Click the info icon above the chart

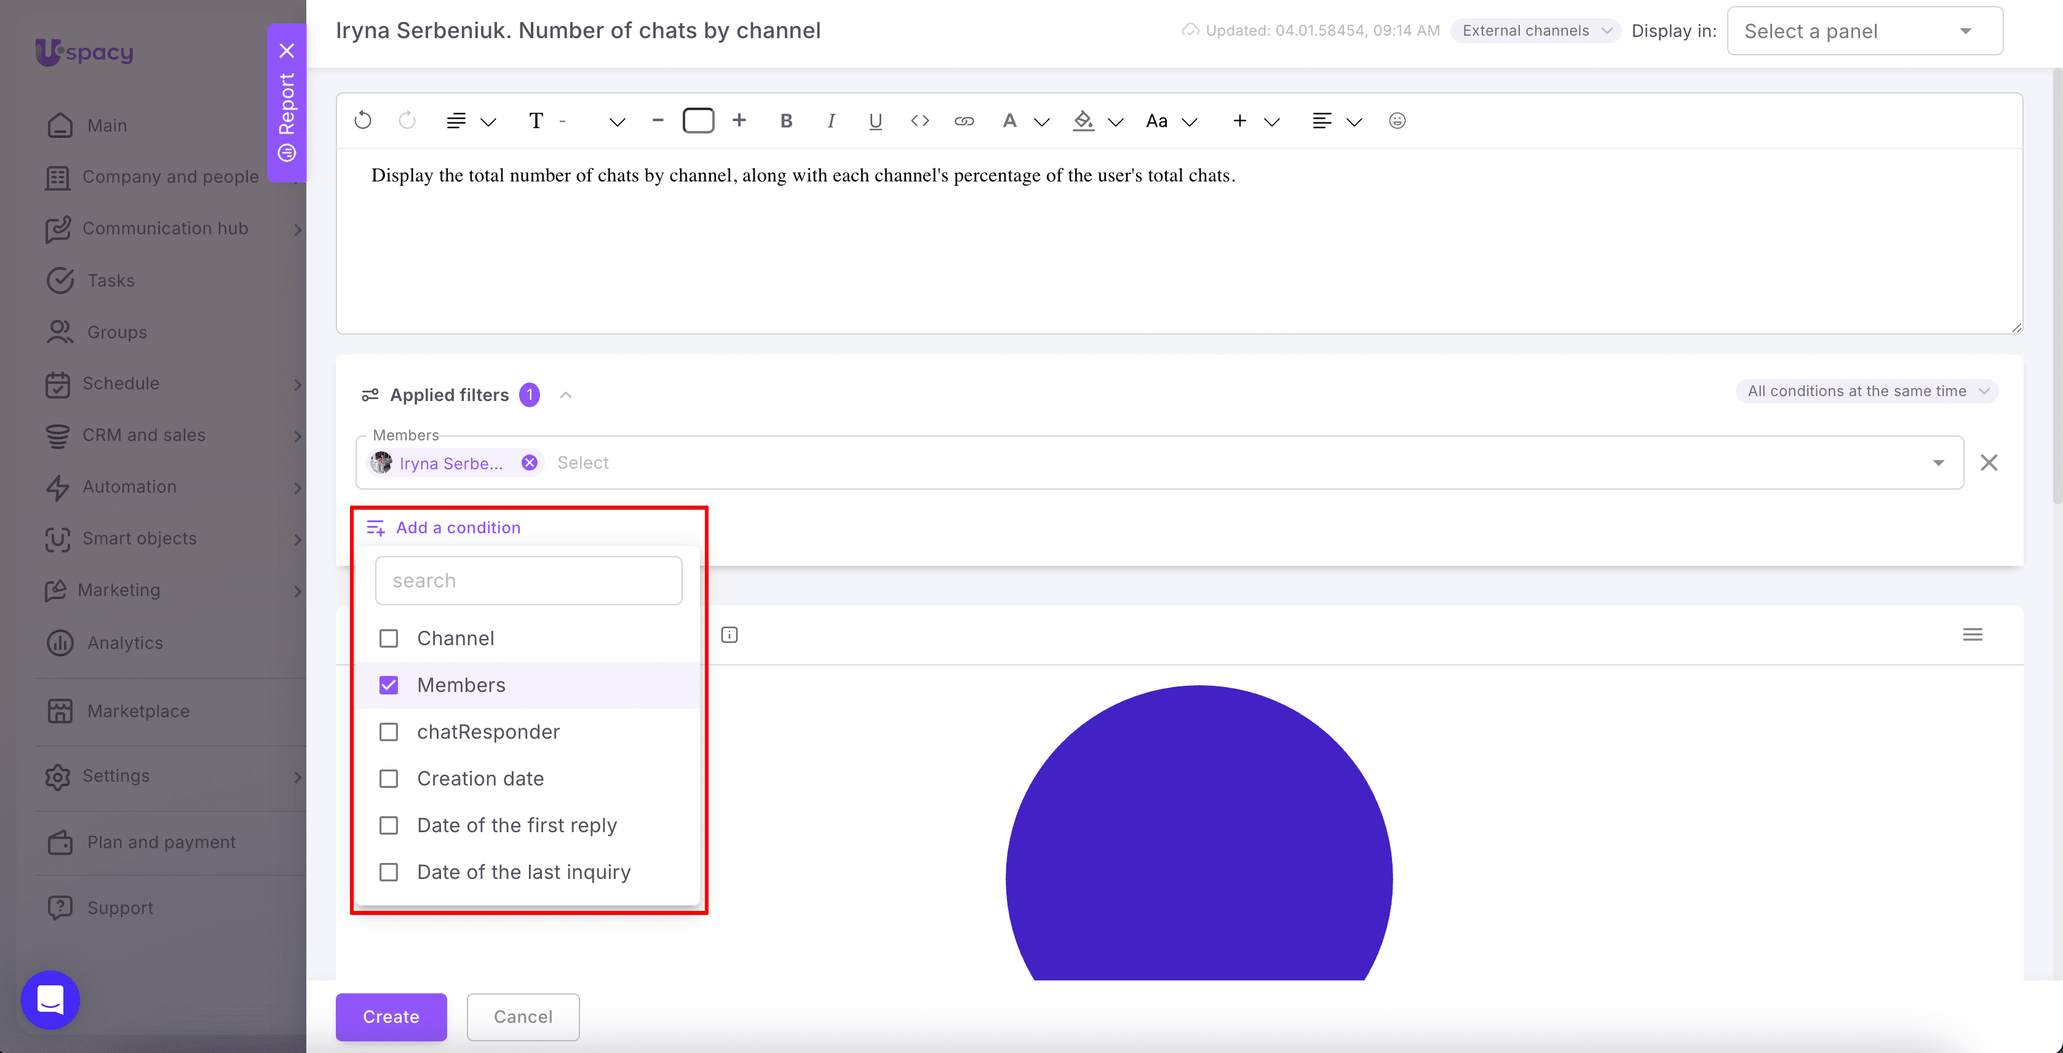(729, 635)
